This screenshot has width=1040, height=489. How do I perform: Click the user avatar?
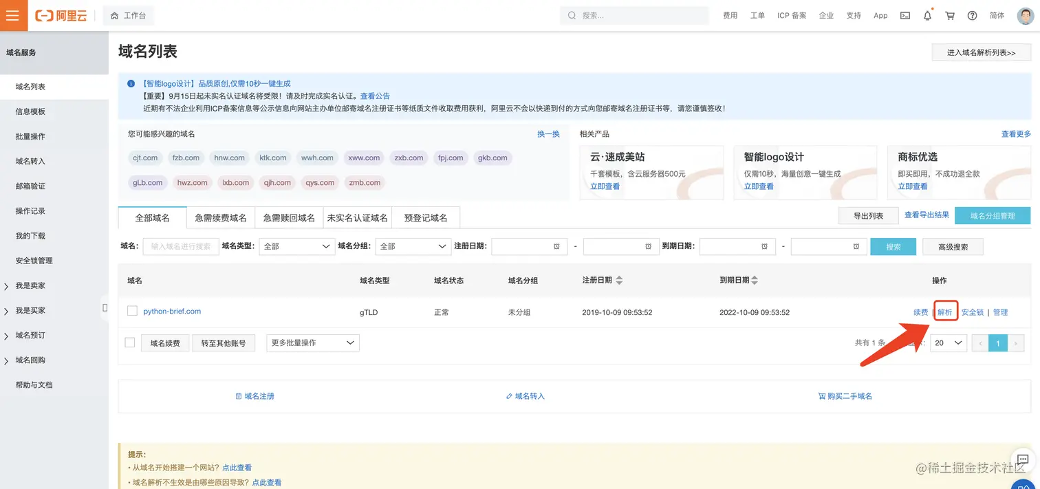pos(1026,15)
